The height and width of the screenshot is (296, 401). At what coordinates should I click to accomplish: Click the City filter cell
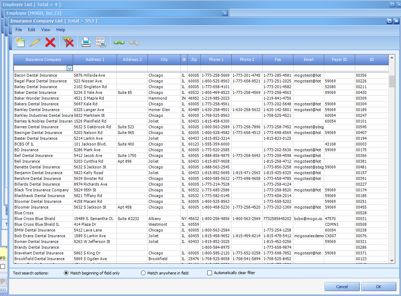tap(164, 68)
